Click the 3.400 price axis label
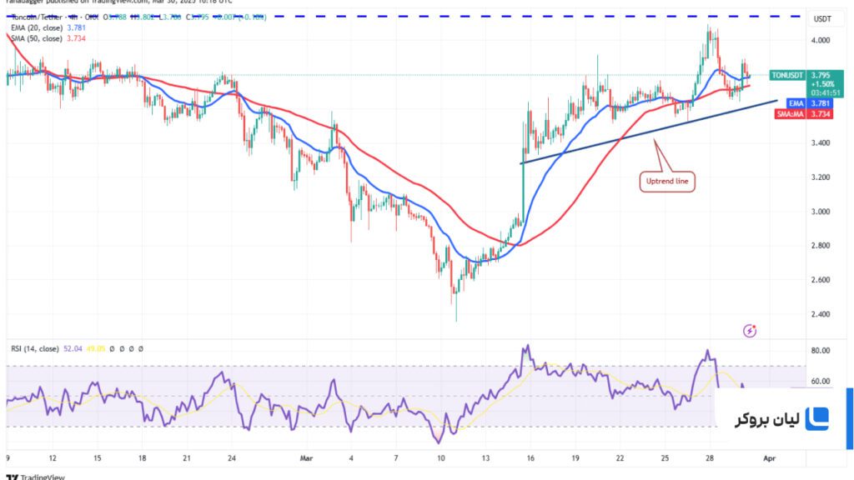The height and width of the screenshot is (480, 854). tap(821, 143)
